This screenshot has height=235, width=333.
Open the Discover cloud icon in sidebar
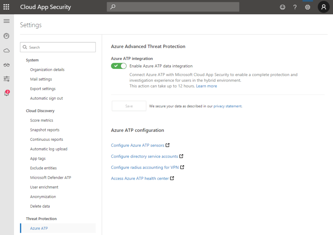point(7,50)
